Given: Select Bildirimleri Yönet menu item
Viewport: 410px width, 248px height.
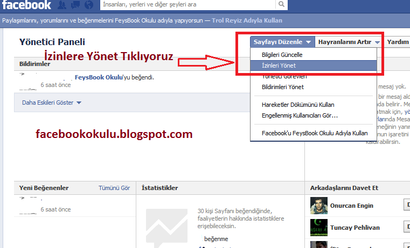Looking at the screenshot, I should 313,87.
